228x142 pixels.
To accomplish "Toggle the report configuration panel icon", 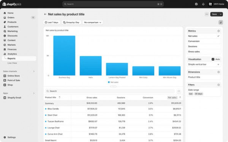I will tap(220, 22).
